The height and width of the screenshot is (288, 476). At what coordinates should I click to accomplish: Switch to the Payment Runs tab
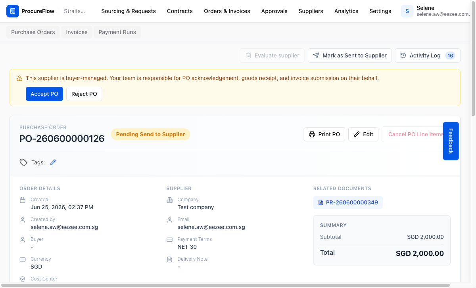click(117, 32)
